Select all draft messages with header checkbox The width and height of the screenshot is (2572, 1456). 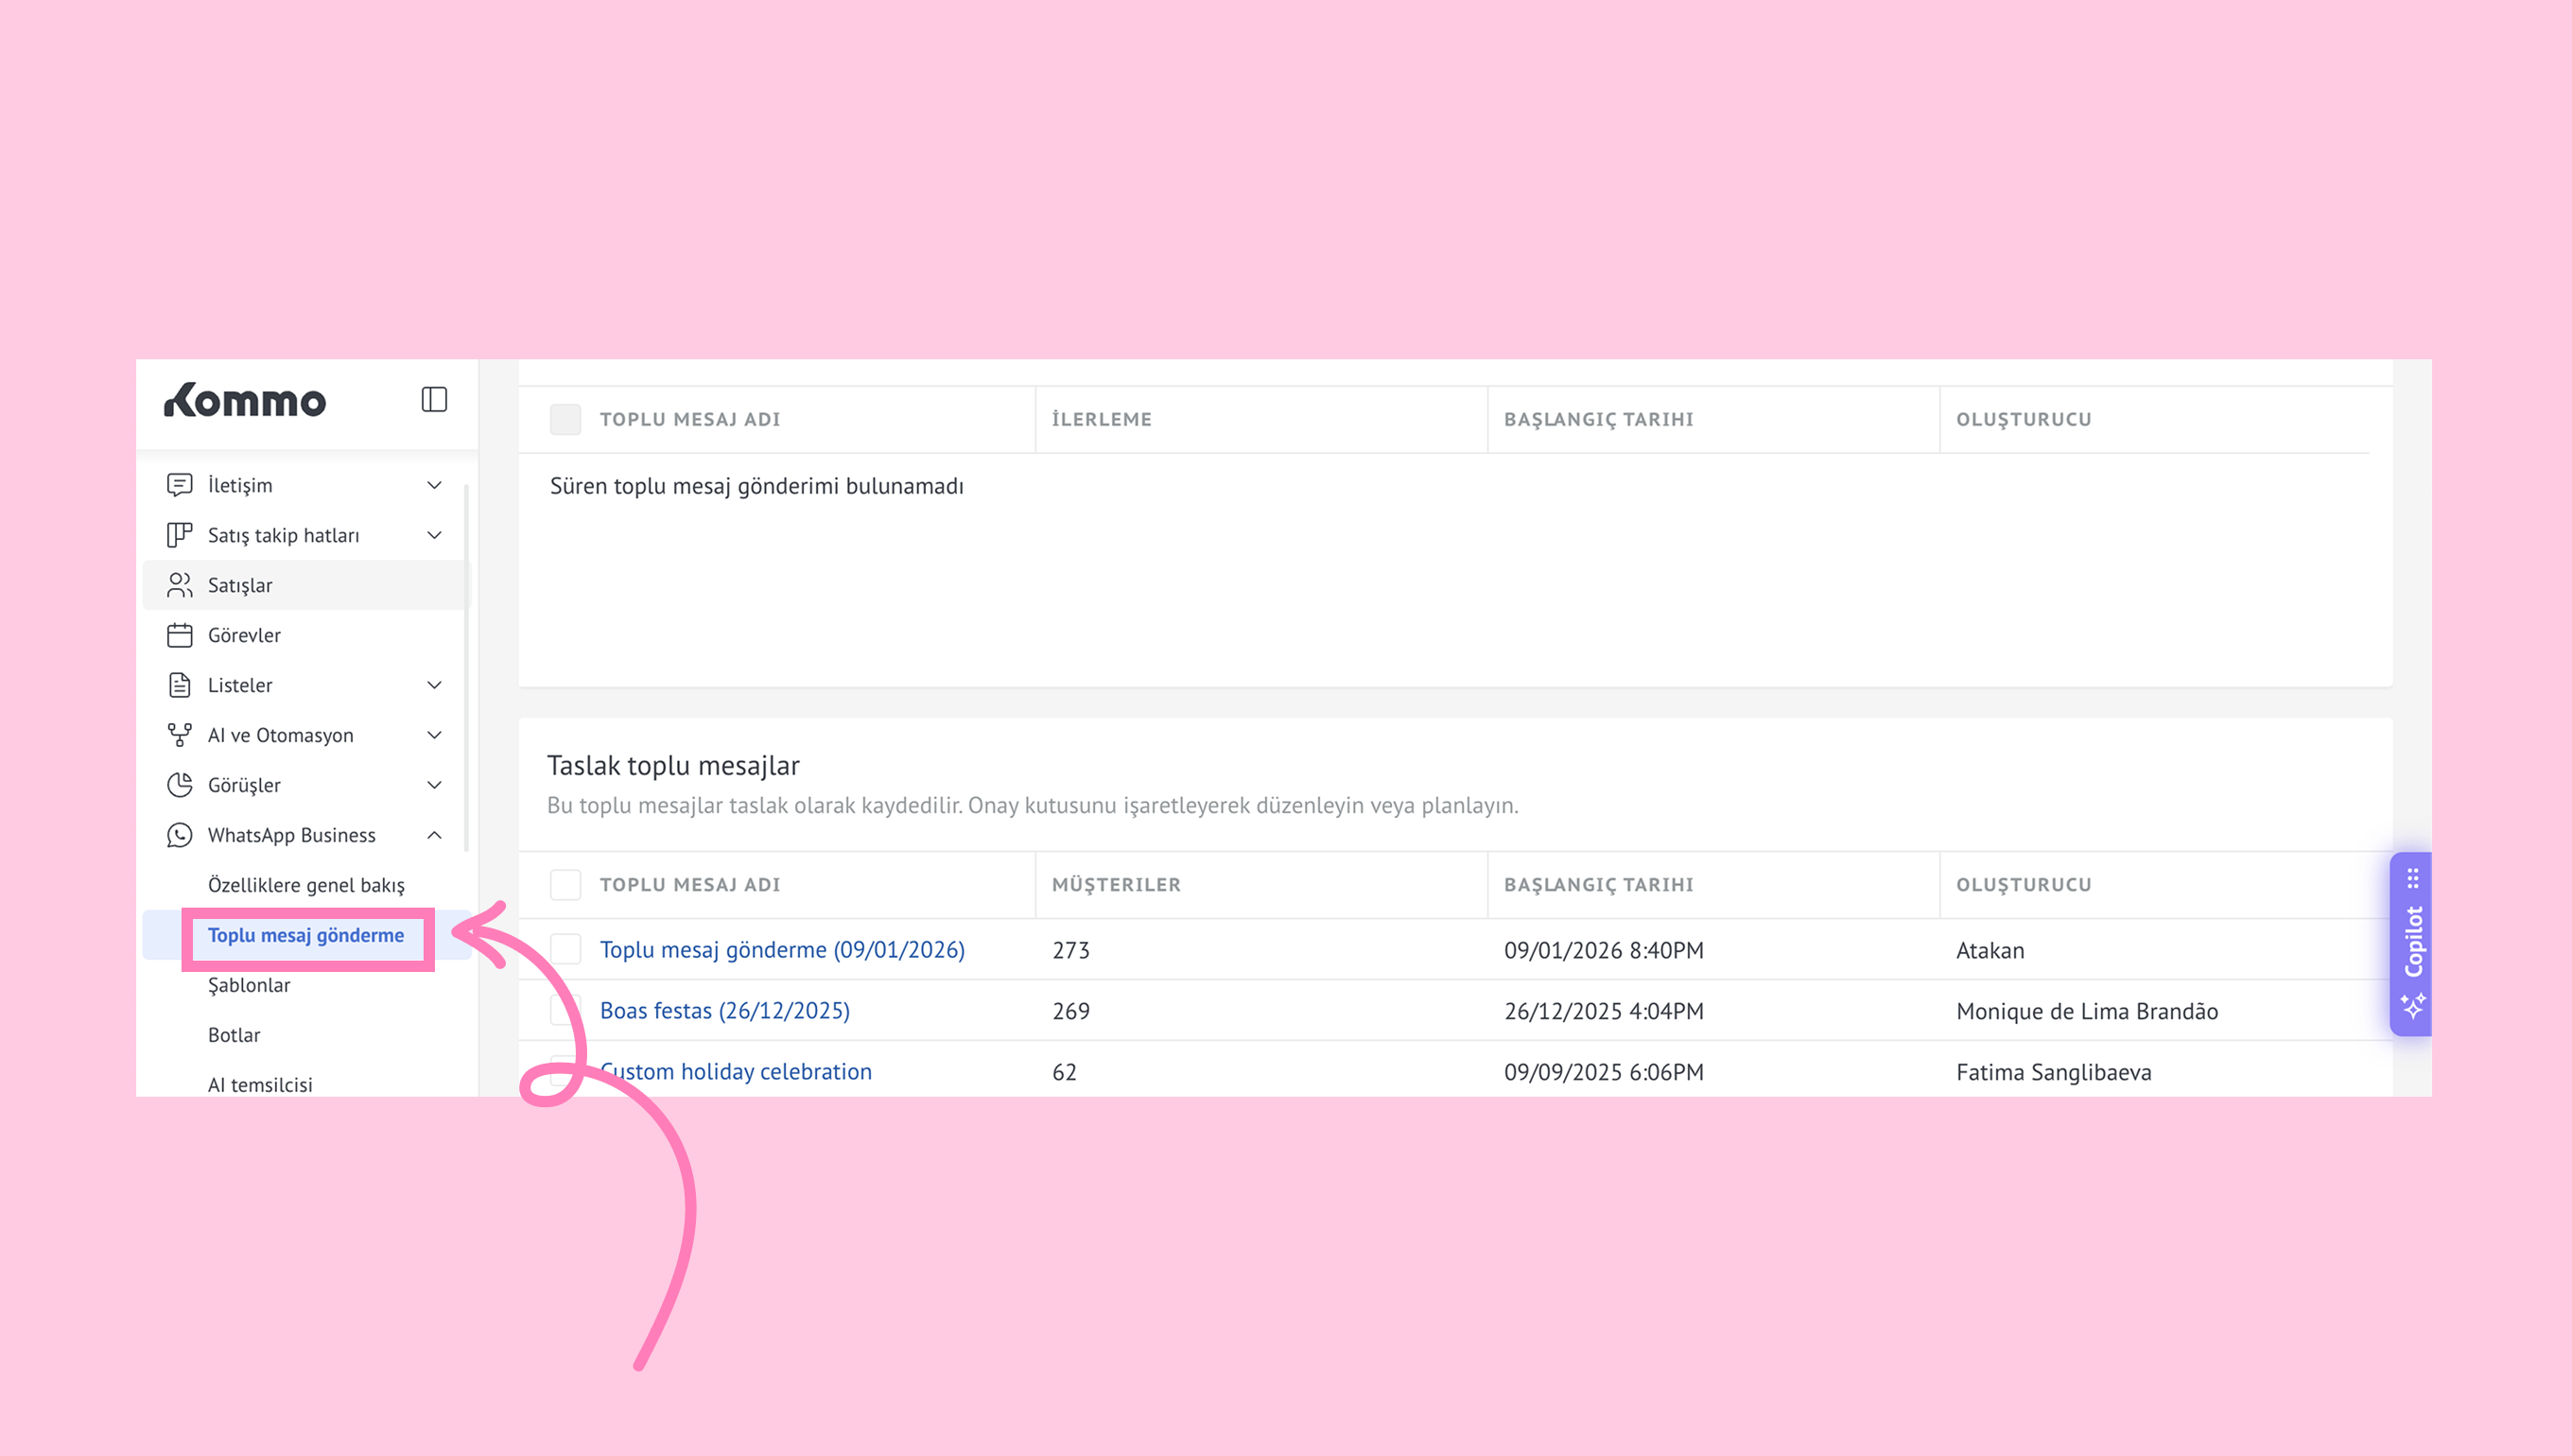click(x=566, y=885)
